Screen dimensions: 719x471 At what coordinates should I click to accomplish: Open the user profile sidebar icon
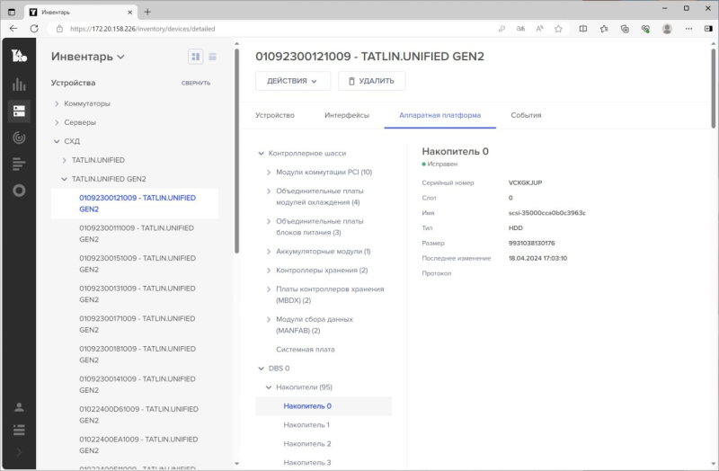coord(19,407)
